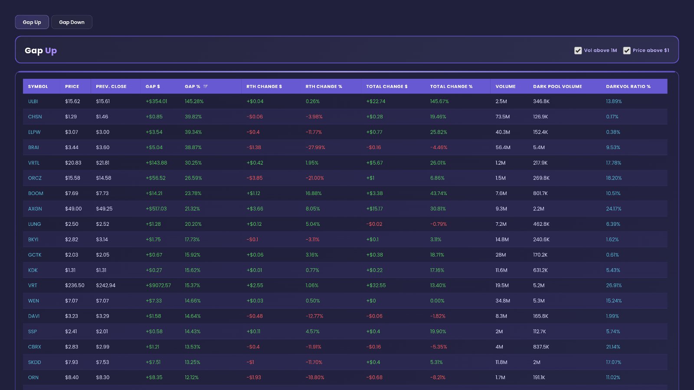Open the ELPW symbol link
Image resolution: width=694 pixels, height=390 pixels.
(34, 132)
